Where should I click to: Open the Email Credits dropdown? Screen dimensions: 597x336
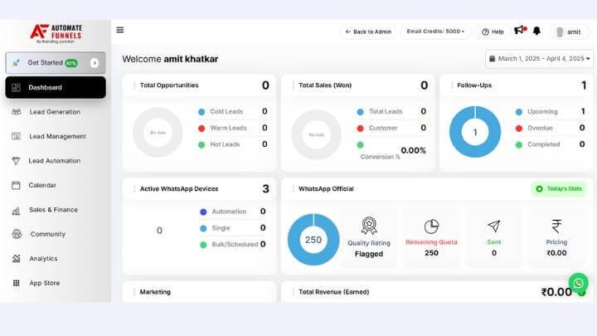[x=435, y=32]
